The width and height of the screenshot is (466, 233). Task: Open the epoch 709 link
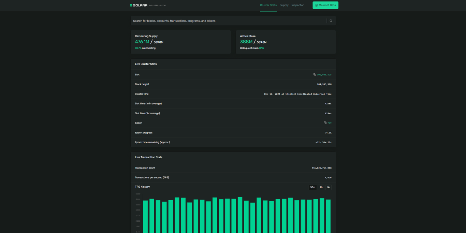pos(329,123)
